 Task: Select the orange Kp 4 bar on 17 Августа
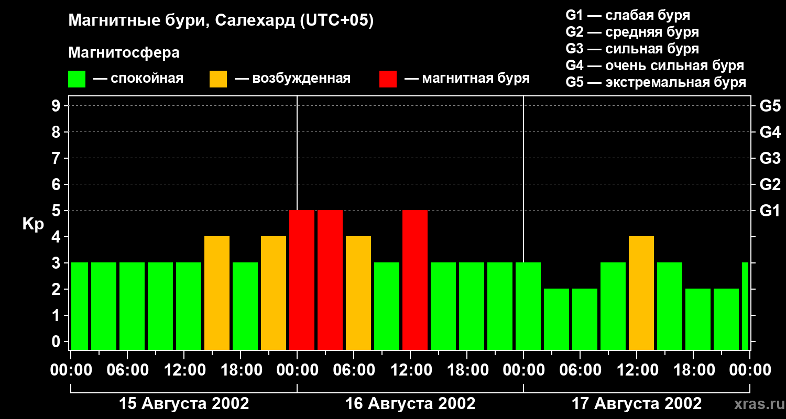pos(641,293)
